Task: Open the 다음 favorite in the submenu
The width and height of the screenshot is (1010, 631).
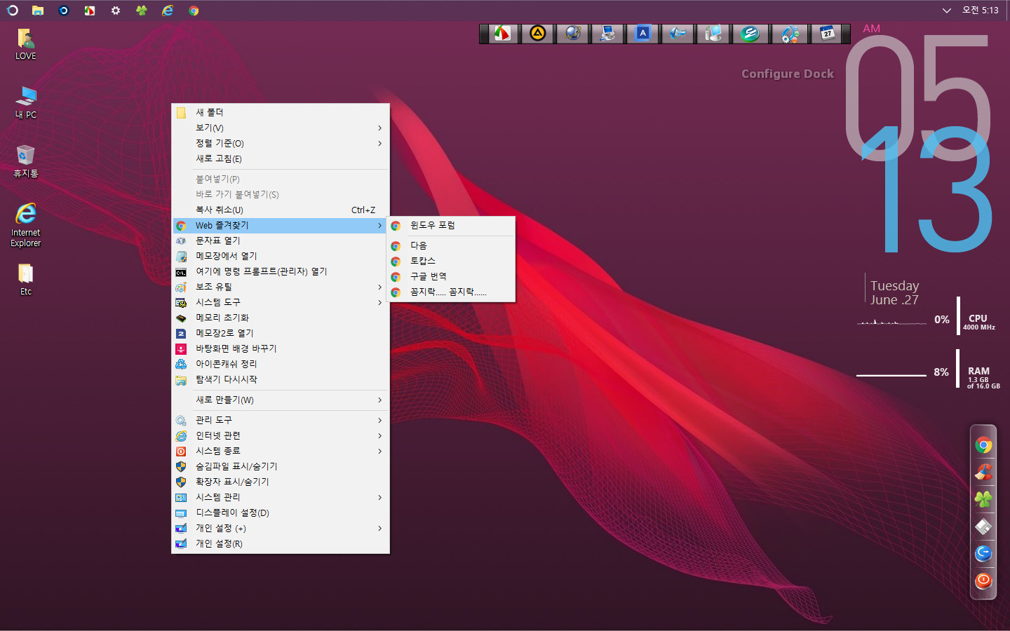Action: click(x=451, y=245)
